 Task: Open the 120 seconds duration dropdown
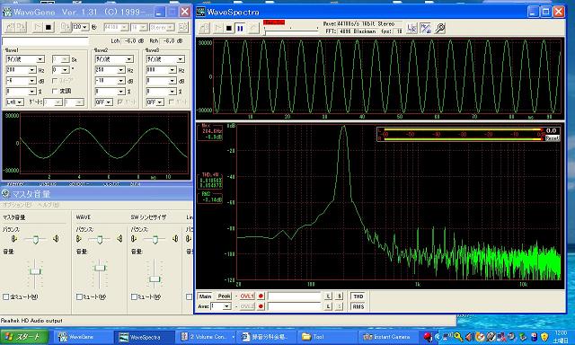tap(84, 27)
